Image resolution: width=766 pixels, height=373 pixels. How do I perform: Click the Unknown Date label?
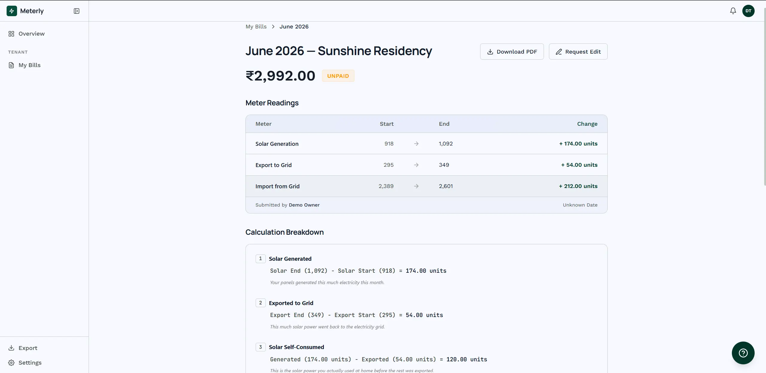coord(580,205)
